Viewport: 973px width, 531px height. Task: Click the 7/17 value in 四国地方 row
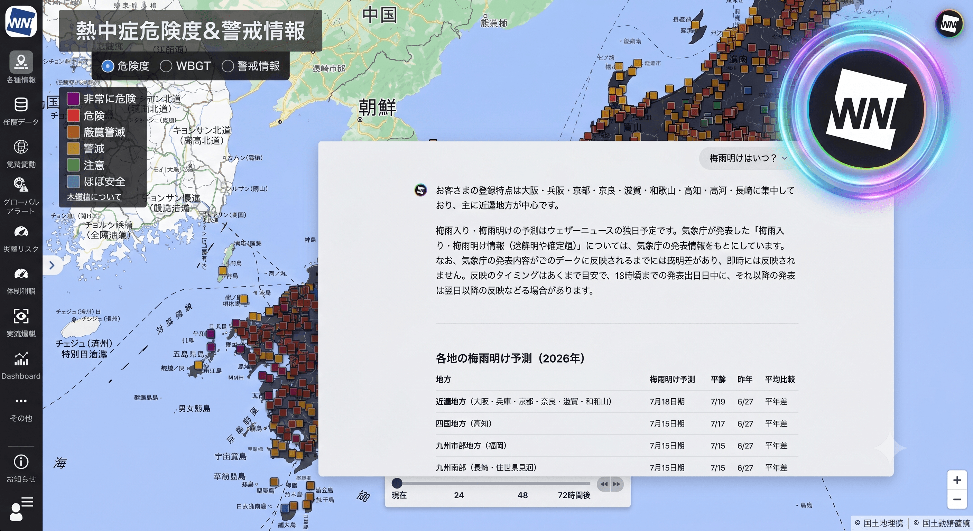point(718,424)
